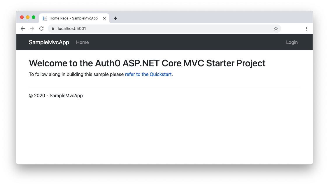View site info via the lock icon
This screenshot has height=186, width=329.
[53, 29]
